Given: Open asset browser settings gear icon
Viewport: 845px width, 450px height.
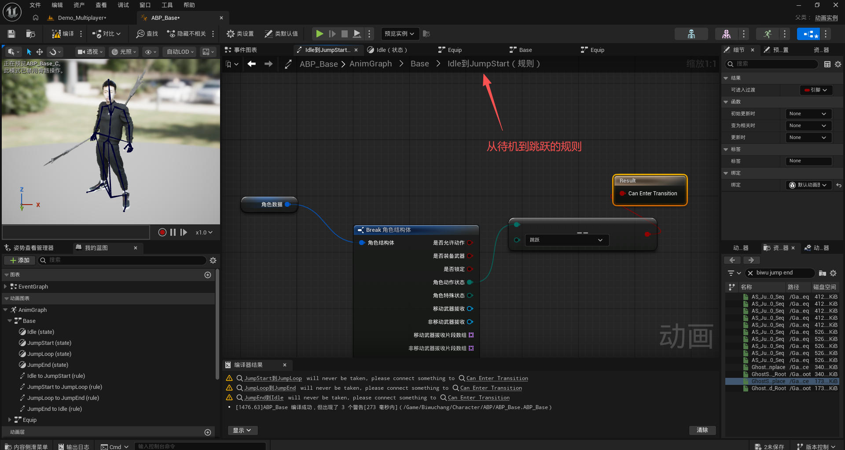Looking at the screenshot, I should tap(833, 273).
